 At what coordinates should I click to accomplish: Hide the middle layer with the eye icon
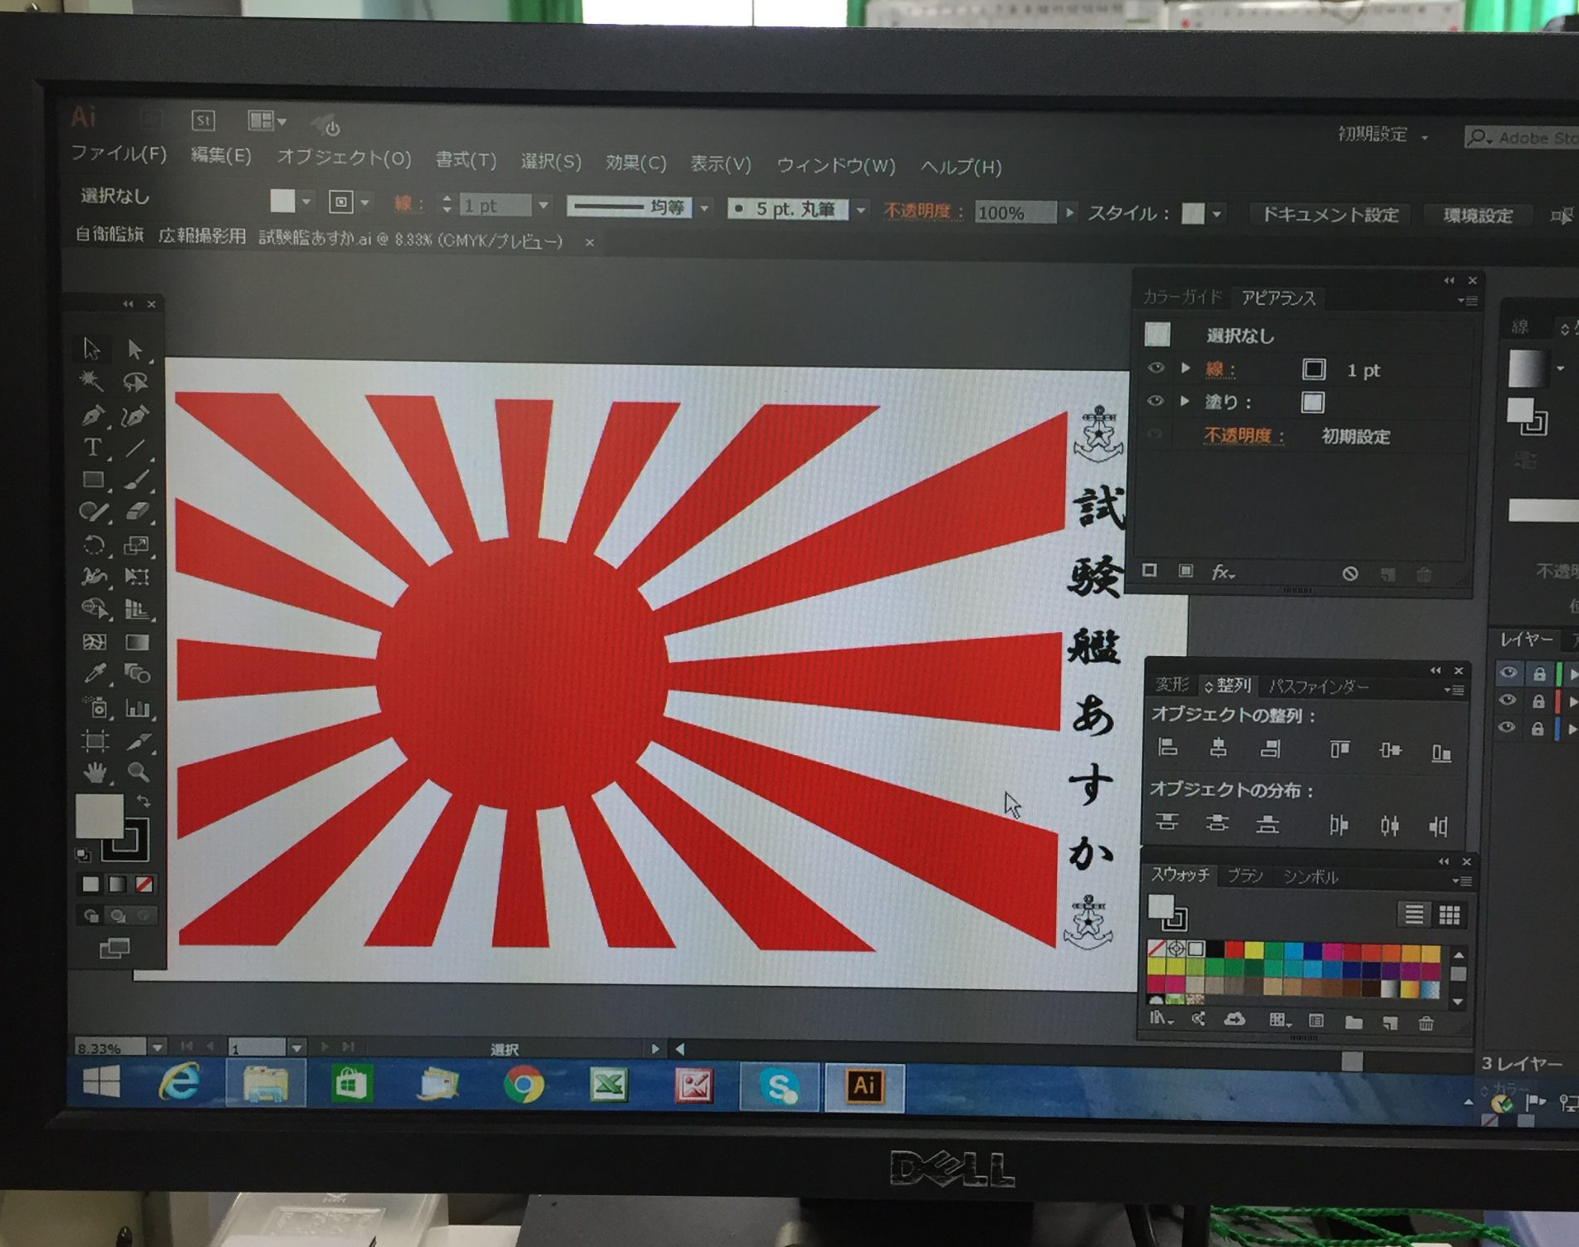pyautogui.click(x=1507, y=701)
